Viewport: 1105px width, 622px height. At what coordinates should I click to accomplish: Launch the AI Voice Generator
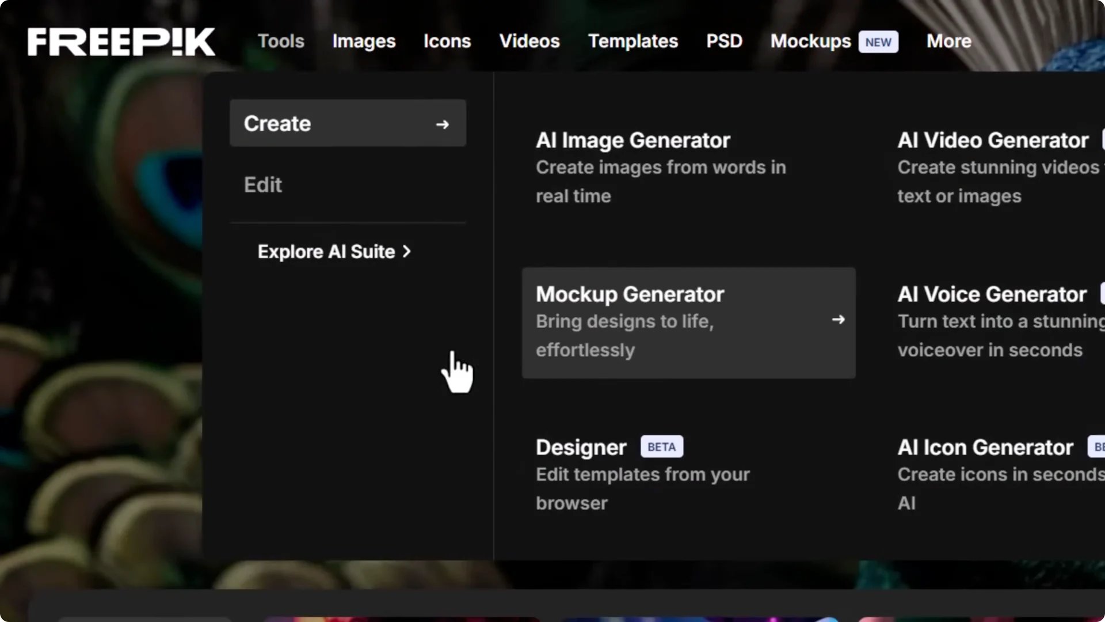[x=991, y=294]
